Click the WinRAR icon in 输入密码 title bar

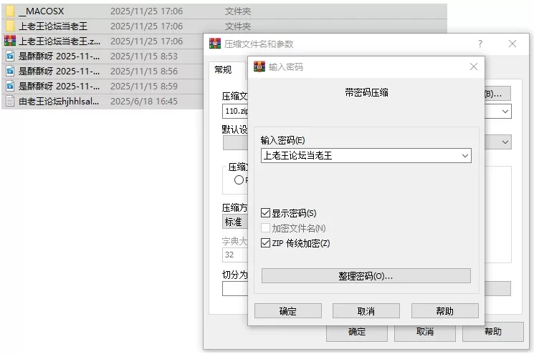(259, 67)
